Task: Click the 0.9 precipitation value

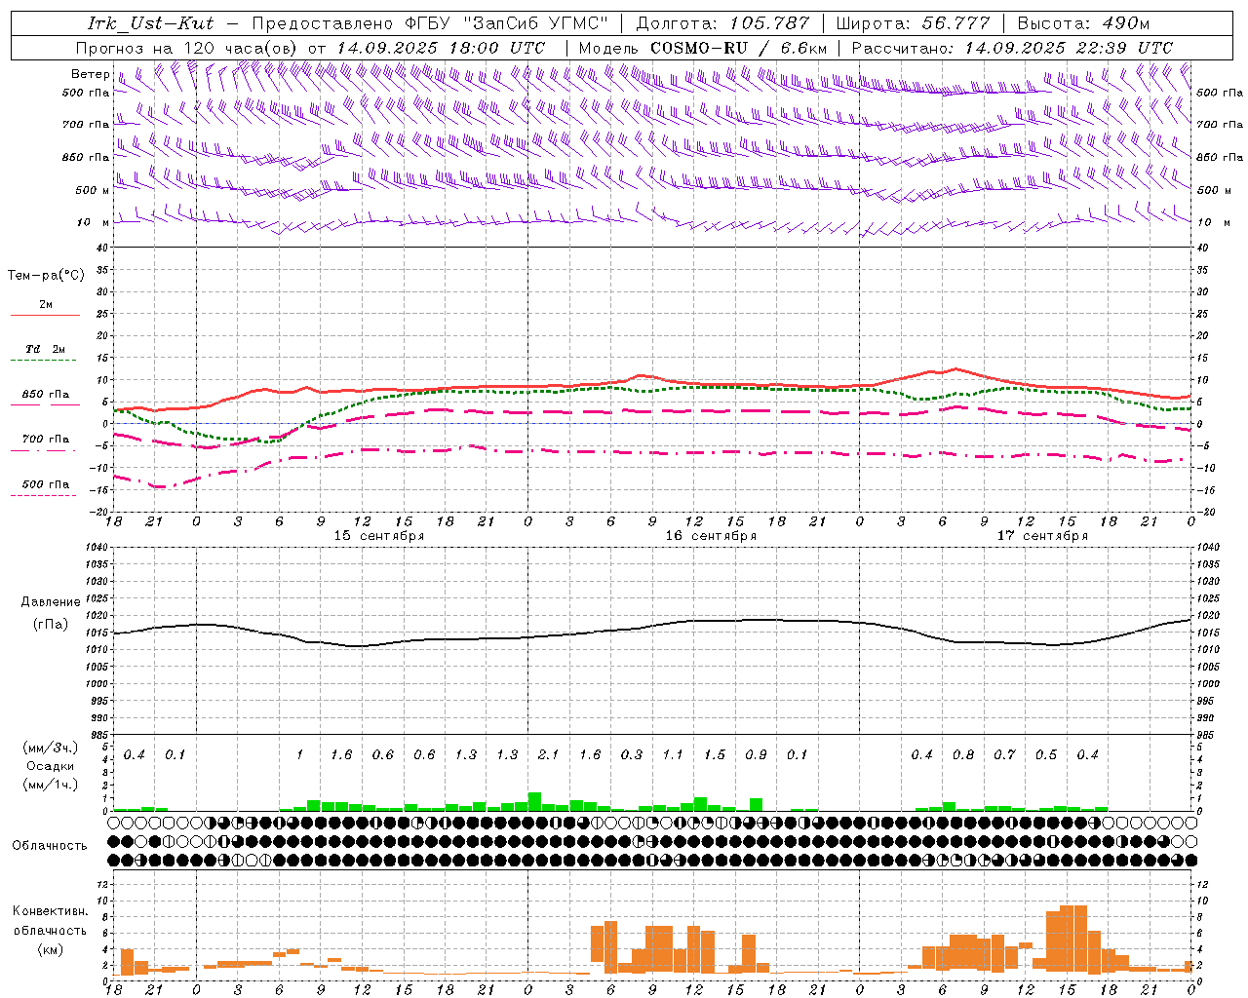Action: click(x=756, y=755)
